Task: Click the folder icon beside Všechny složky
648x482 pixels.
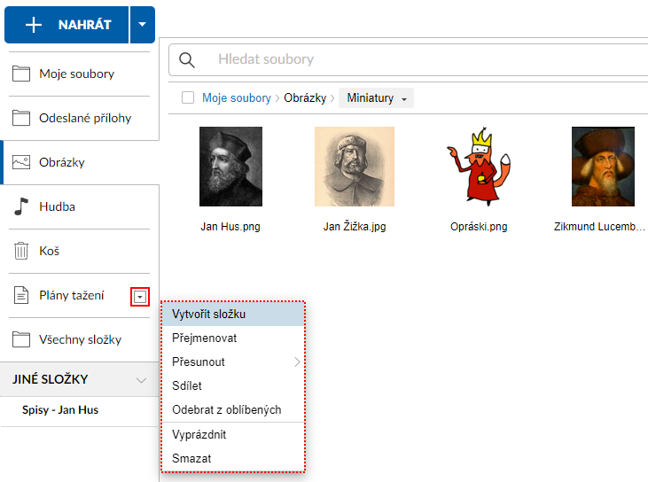Action: (x=21, y=339)
